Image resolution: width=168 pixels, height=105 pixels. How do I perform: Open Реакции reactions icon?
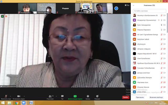[97, 97]
